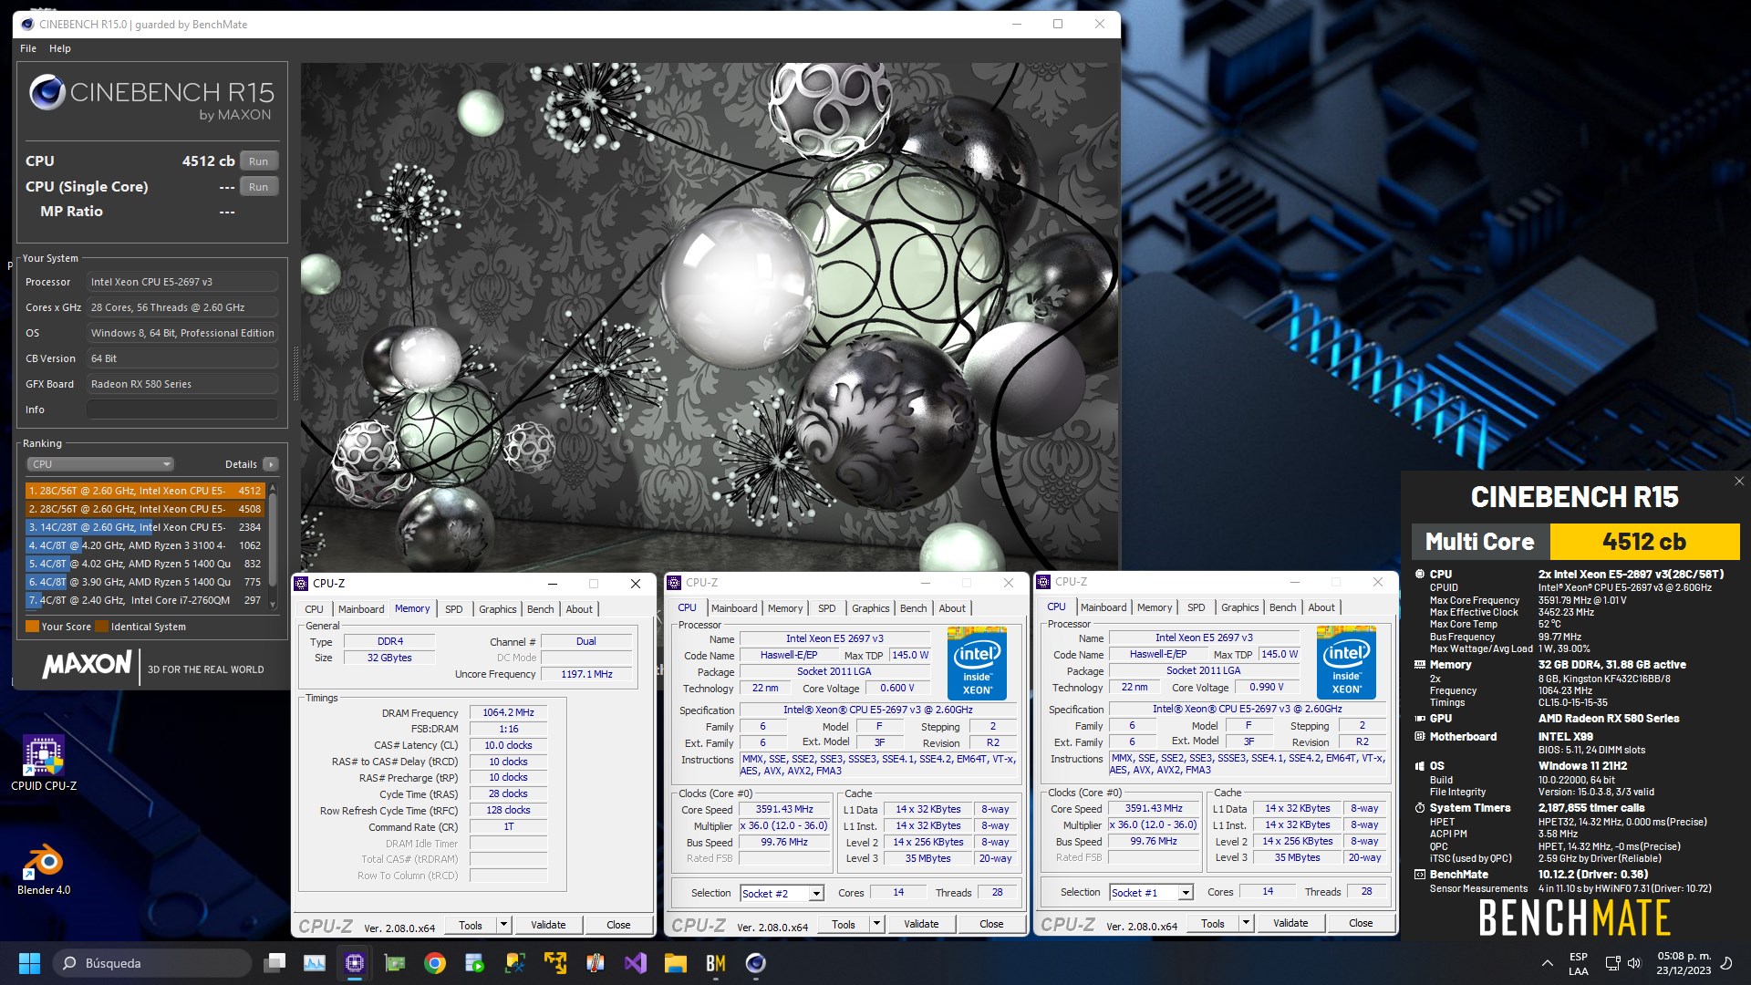This screenshot has height=985, width=1751.
Task: Launch Visual Studio from the taskbar
Action: pyautogui.click(x=636, y=963)
